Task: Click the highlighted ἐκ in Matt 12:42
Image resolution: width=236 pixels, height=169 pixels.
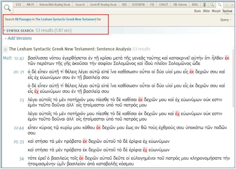Action: 227,58
